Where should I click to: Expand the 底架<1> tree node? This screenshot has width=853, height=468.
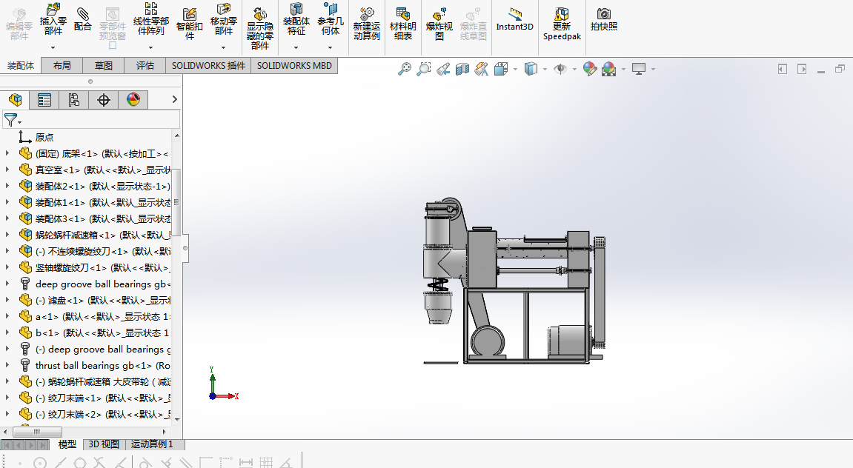pos(7,153)
